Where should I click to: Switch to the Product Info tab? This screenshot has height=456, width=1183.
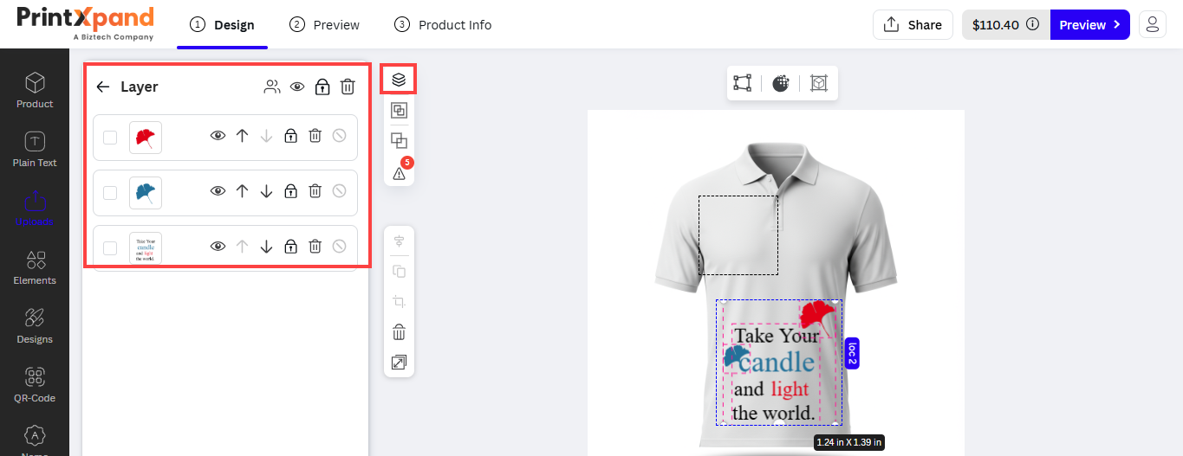(443, 25)
